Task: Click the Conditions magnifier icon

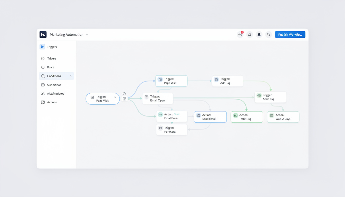Action: [x=43, y=76]
